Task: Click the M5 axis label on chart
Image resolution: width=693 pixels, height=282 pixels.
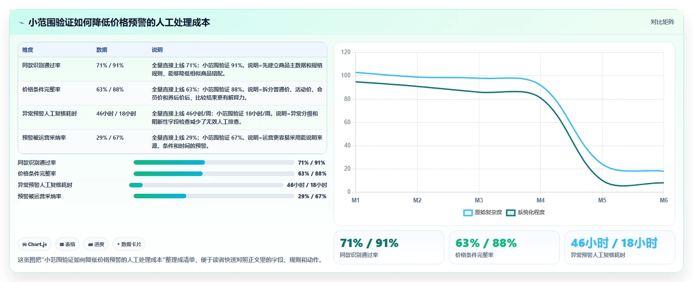Action: point(602,201)
